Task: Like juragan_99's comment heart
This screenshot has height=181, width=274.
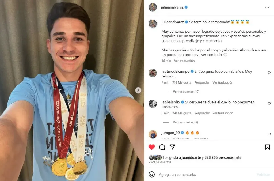Action: point(269,134)
